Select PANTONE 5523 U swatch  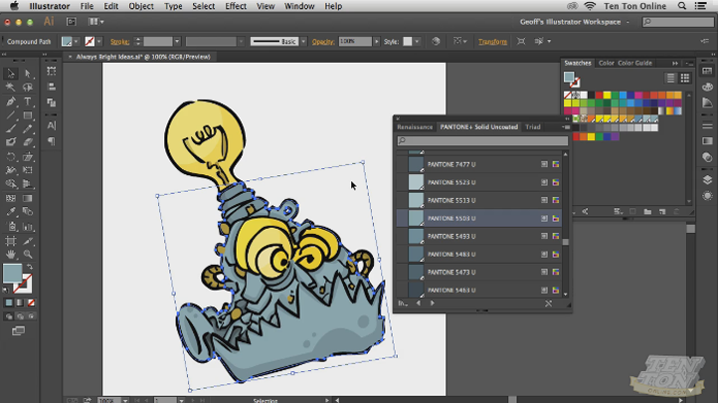coord(479,182)
